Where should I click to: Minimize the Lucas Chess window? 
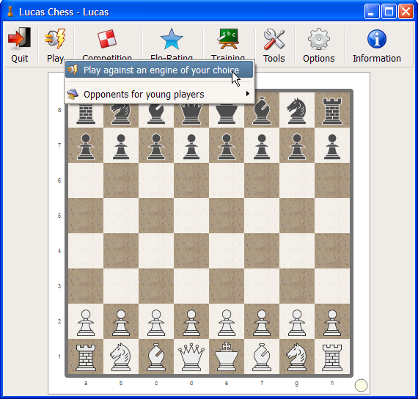pyautogui.click(x=372, y=12)
